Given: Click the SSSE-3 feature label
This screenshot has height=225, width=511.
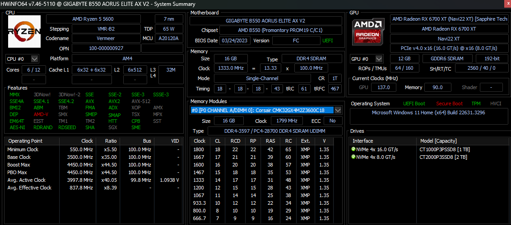Looking at the screenshot, I should 161,95.
